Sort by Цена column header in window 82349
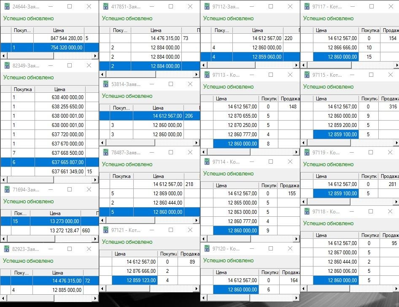 point(59,89)
